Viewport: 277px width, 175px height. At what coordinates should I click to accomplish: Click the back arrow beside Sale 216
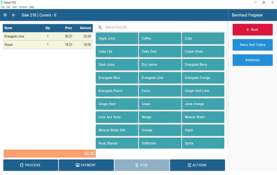[x=14, y=15]
